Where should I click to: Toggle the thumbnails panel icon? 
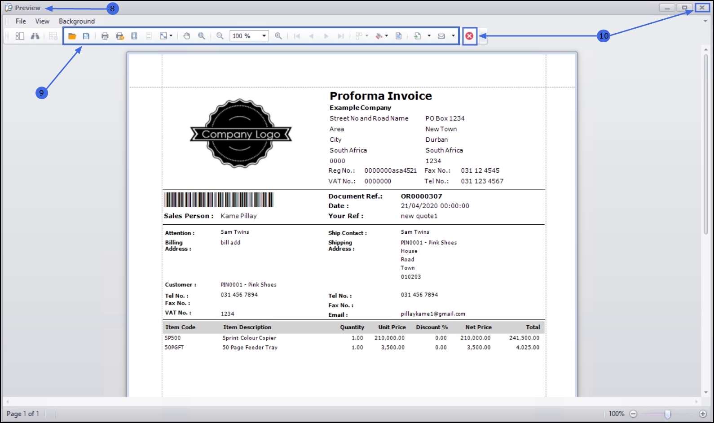tap(20, 36)
